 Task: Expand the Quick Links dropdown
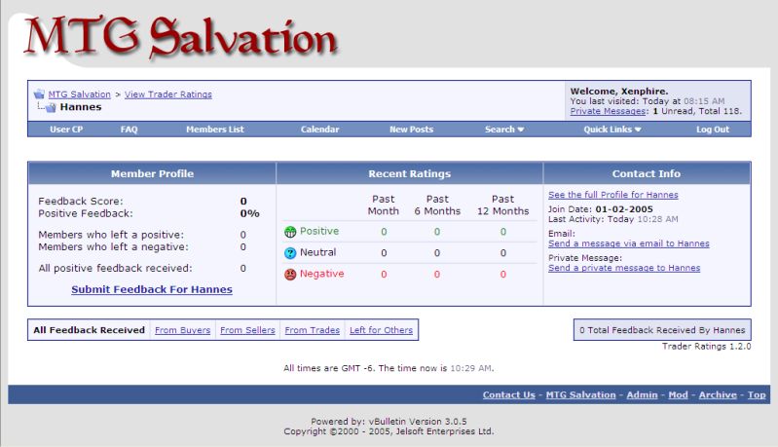coord(612,130)
